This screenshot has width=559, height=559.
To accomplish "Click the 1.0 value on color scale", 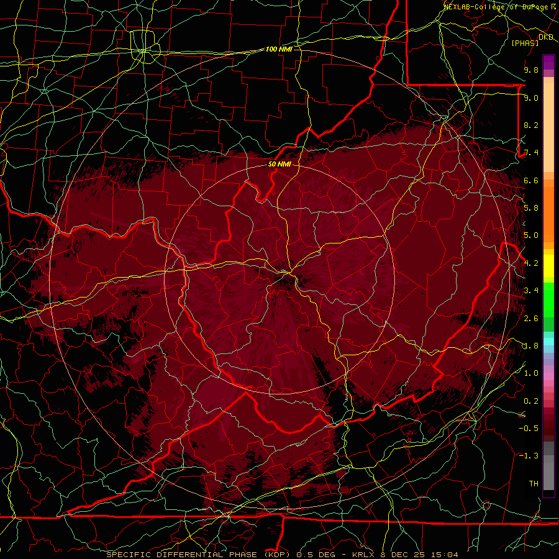I will tap(531, 373).
